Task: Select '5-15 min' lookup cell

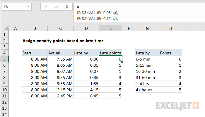Action: pos(147,65)
